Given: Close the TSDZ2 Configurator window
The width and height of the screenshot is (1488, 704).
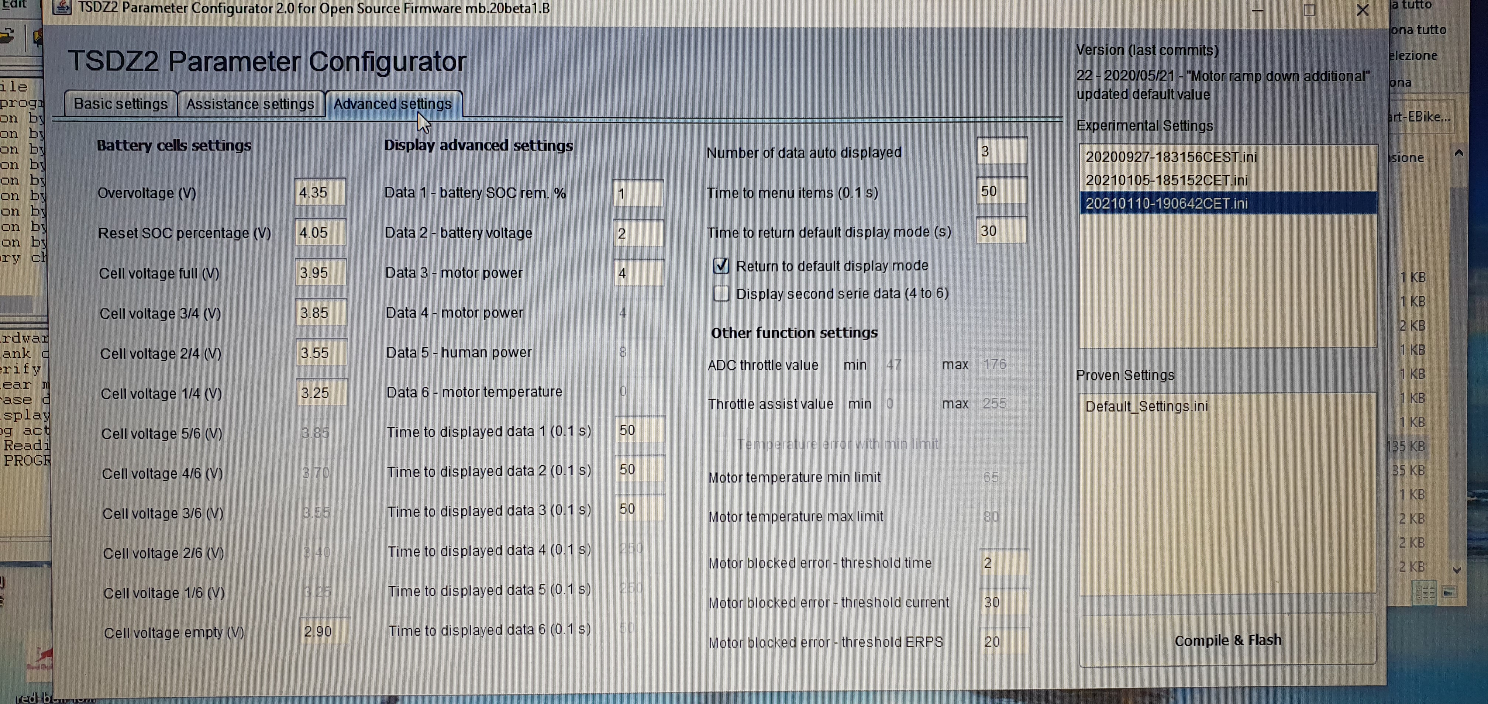Looking at the screenshot, I should tap(1363, 10).
